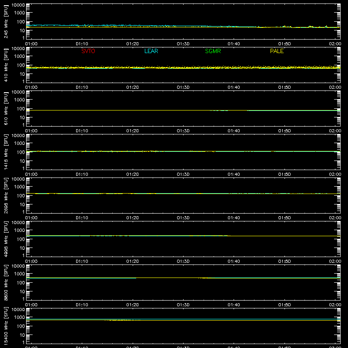Click the 10000 tick label on 8800 MHz axis
The width and height of the screenshot is (348, 348).
pyautogui.click(x=18, y=266)
